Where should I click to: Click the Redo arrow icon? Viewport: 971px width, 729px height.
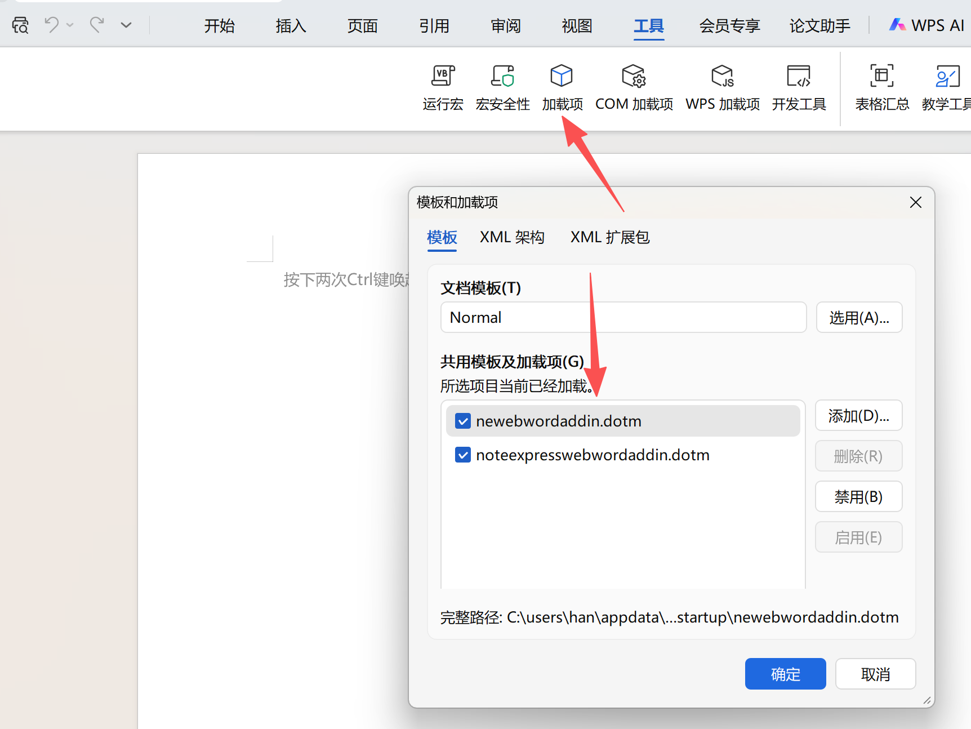coord(97,25)
